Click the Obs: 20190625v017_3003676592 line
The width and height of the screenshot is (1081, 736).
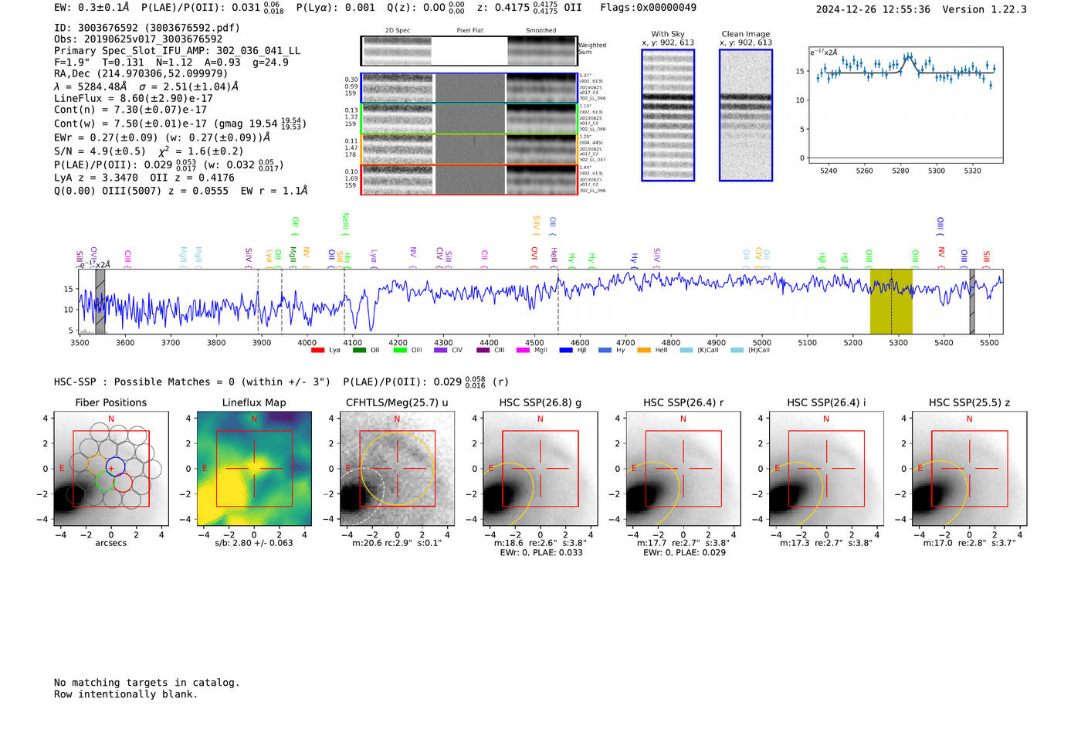tap(138, 39)
